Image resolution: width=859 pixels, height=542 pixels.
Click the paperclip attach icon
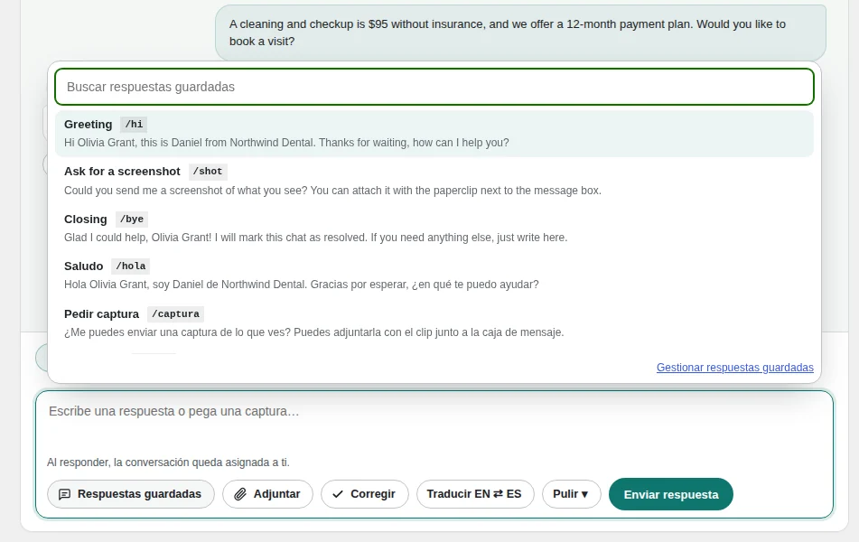tap(240, 494)
